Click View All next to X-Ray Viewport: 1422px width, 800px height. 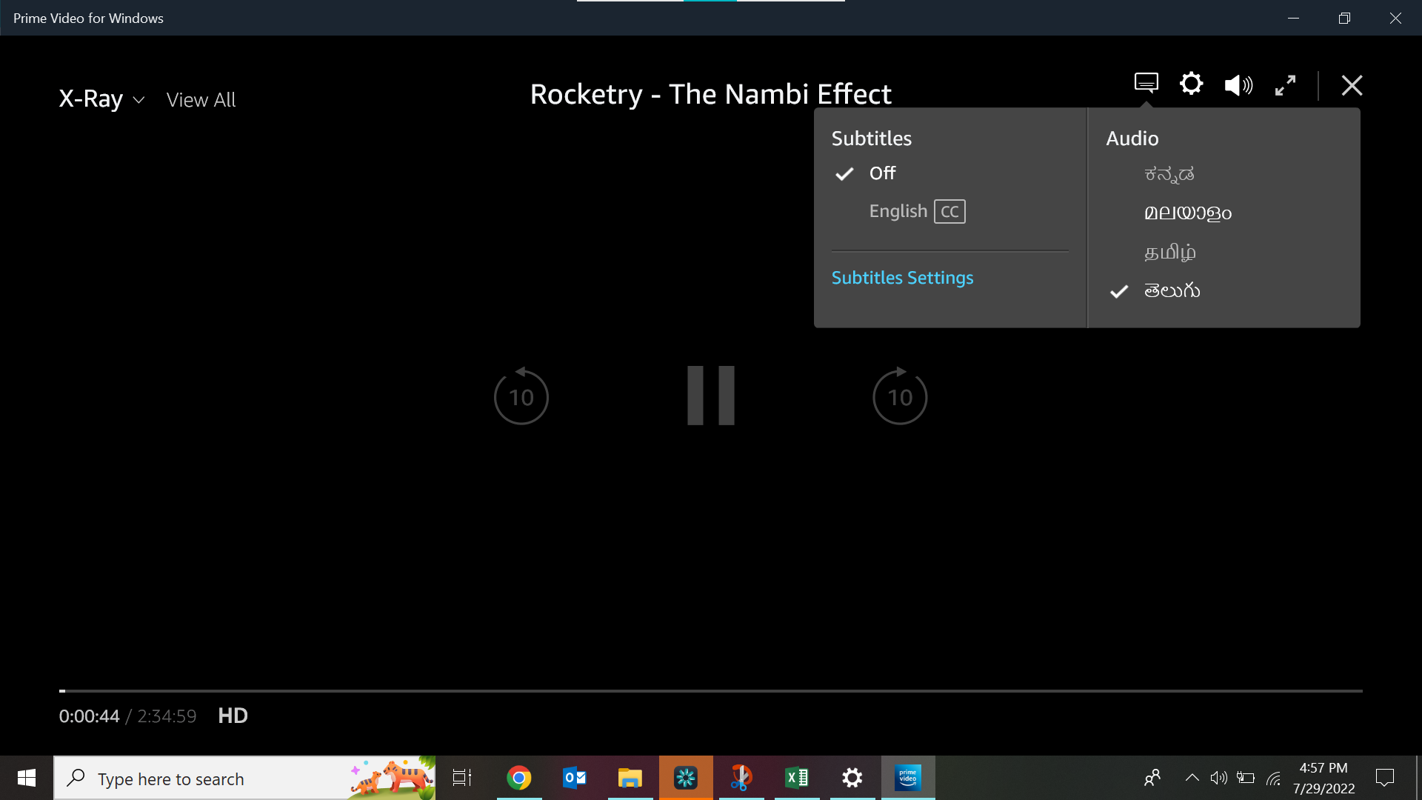[x=201, y=100]
